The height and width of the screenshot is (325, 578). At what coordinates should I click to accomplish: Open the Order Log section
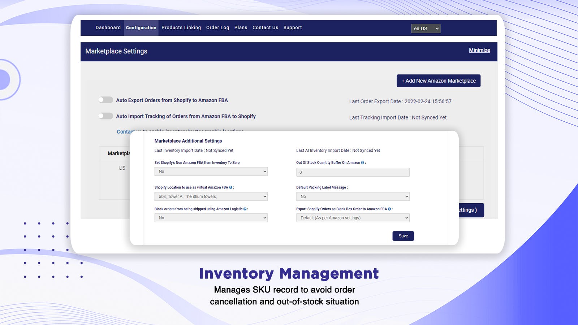[x=217, y=27]
